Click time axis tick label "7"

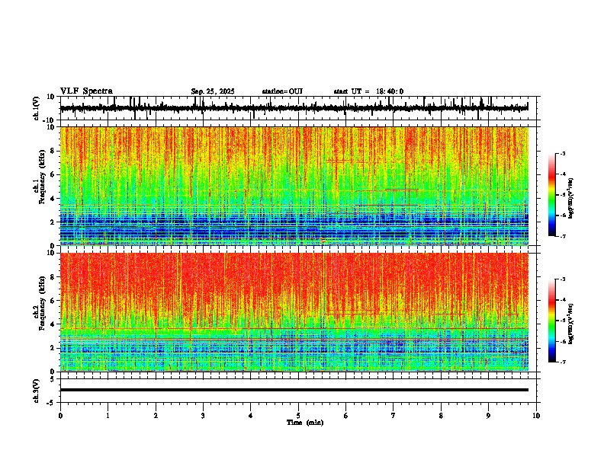click(x=394, y=416)
